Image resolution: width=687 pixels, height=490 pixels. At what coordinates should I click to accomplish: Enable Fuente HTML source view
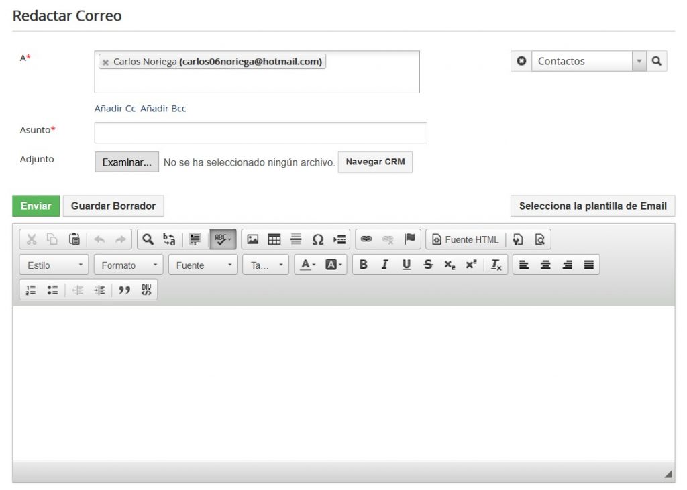tap(466, 239)
